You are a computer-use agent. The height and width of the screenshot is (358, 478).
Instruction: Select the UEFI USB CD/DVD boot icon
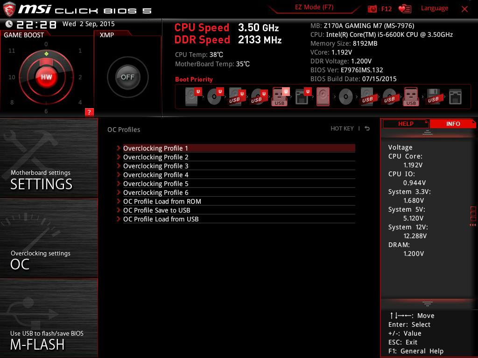click(259, 96)
